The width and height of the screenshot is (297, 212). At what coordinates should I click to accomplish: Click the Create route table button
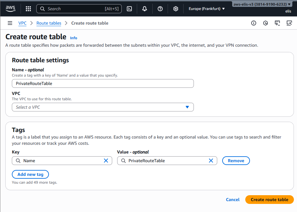269,200
